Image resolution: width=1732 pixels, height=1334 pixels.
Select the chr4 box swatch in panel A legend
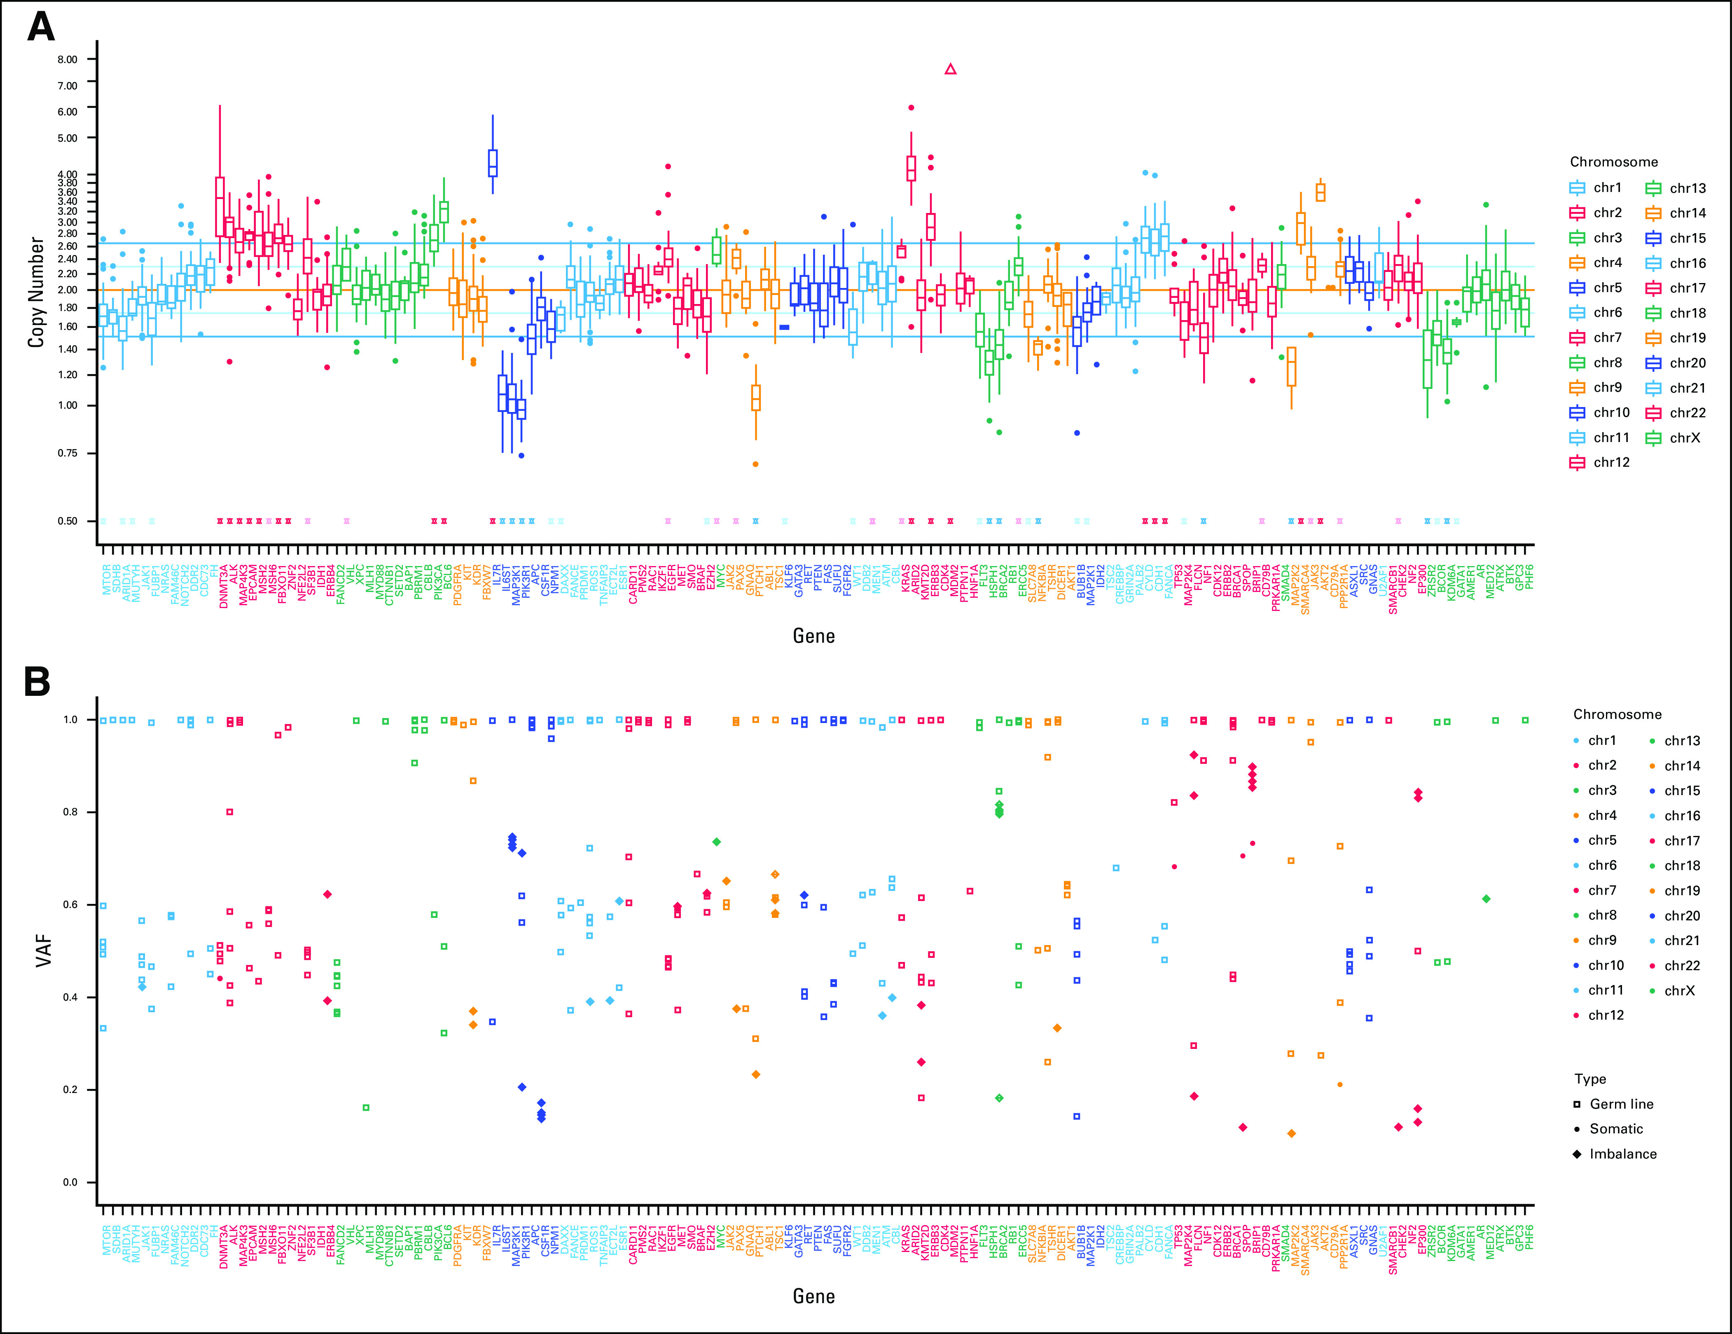(1578, 262)
